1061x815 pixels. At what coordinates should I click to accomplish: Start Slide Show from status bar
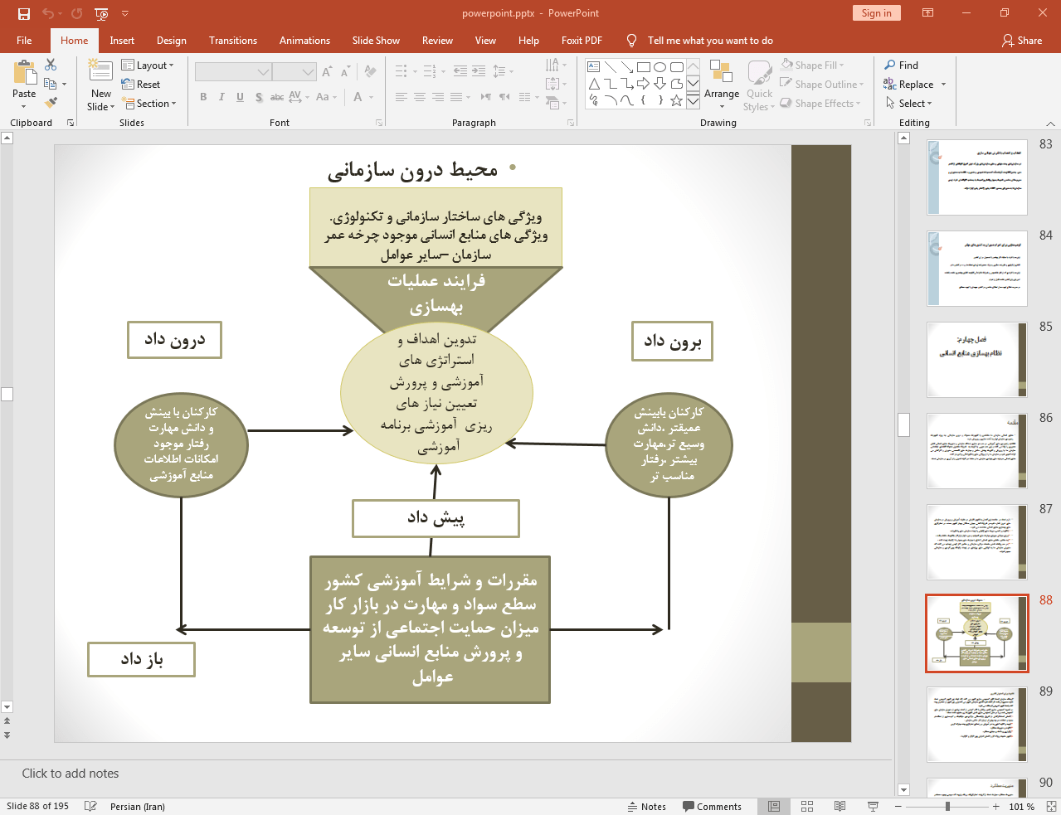pyautogui.click(x=873, y=806)
